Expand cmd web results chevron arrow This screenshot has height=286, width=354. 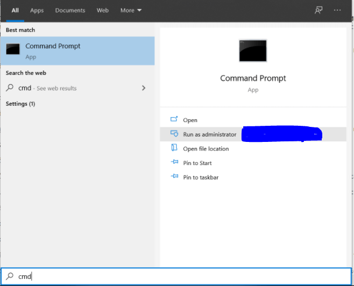pyautogui.click(x=144, y=88)
